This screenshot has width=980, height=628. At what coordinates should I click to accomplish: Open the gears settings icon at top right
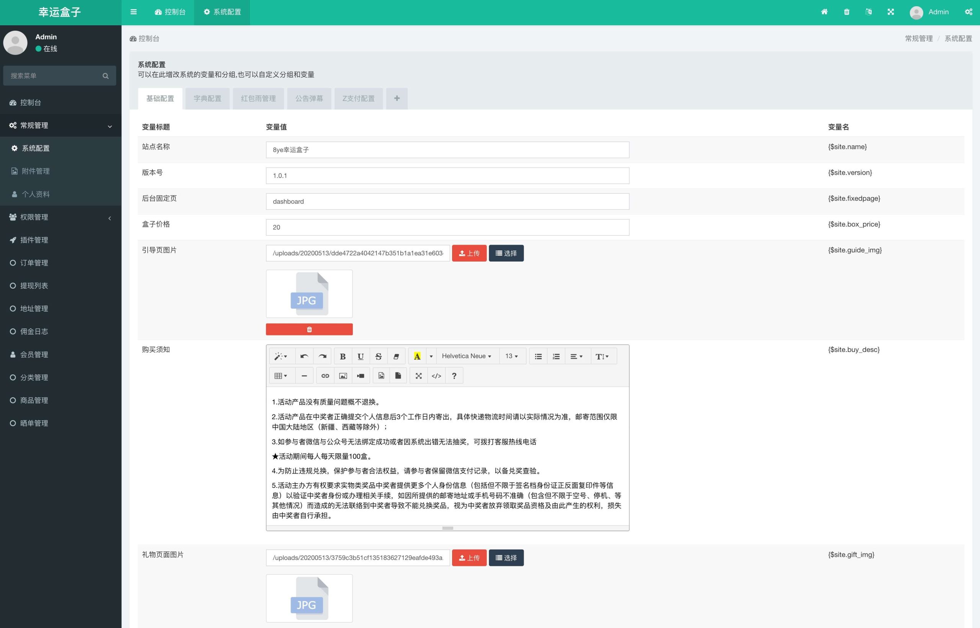tap(968, 12)
